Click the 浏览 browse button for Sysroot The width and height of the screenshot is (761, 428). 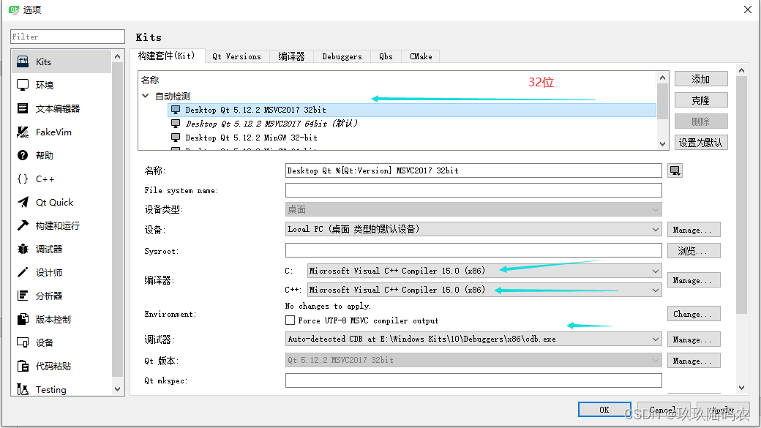click(x=694, y=251)
